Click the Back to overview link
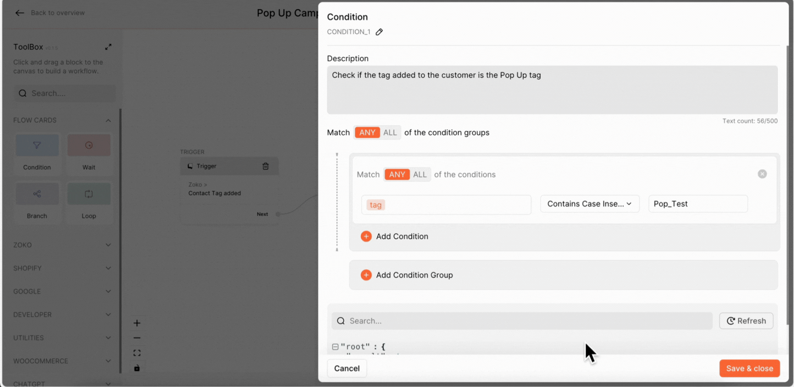 click(x=58, y=13)
